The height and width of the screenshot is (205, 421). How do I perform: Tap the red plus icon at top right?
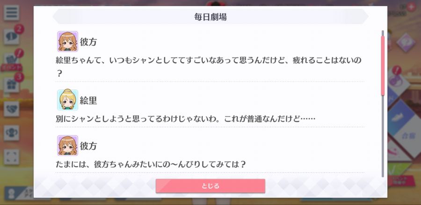[411, 7]
